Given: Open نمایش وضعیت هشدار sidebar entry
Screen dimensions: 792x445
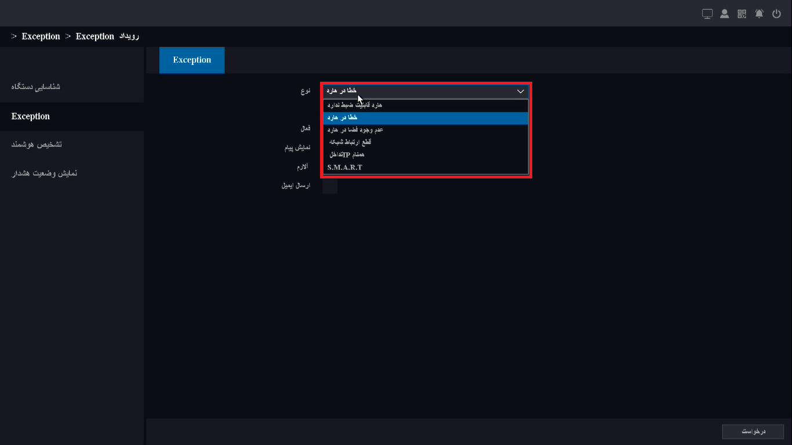Looking at the screenshot, I should pyautogui.click(x=72, y=173).
